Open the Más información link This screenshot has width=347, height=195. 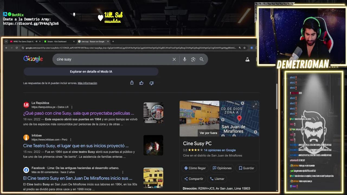click(x=87, y=83)
